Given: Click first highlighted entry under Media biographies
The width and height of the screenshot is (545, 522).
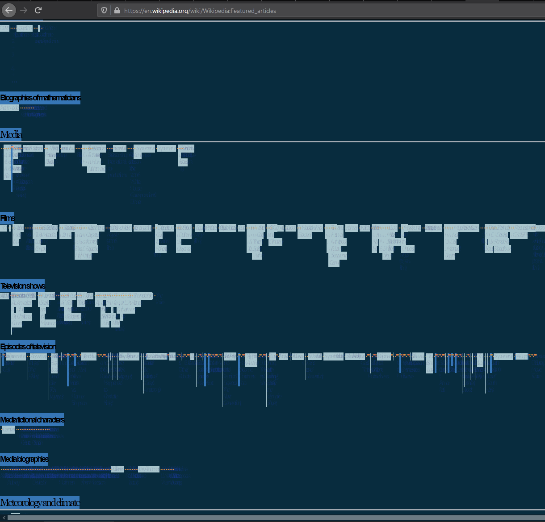Looking at the screenshot, I should (117, 469).
